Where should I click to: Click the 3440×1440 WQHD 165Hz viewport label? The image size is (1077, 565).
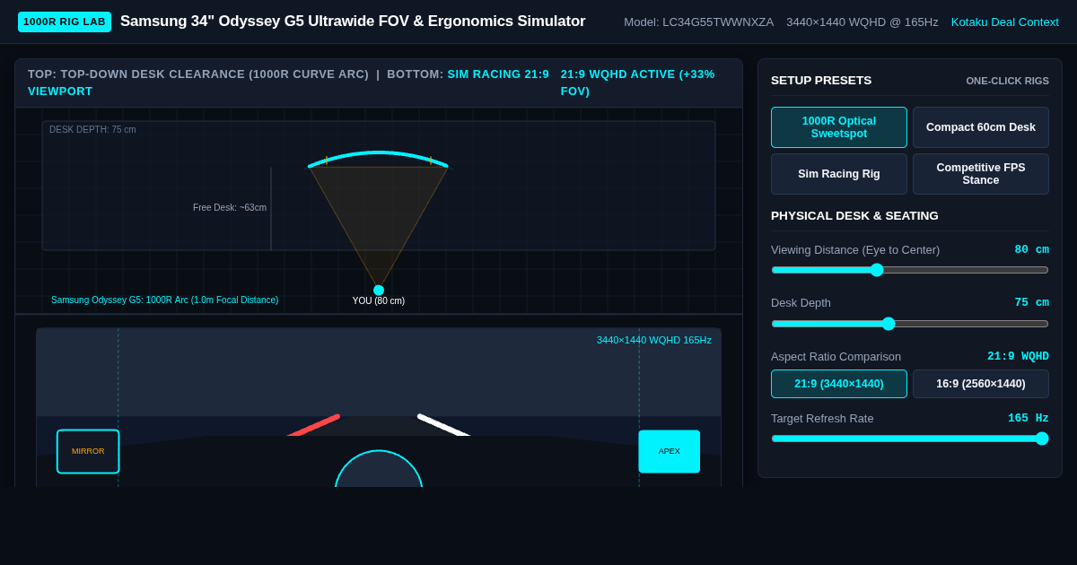coord(654,340)
